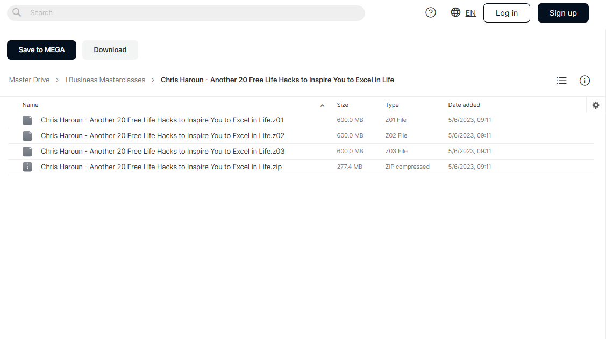Sort by Size column header
Viewport: 606px width, 339px height.
[x=343, y=105]
